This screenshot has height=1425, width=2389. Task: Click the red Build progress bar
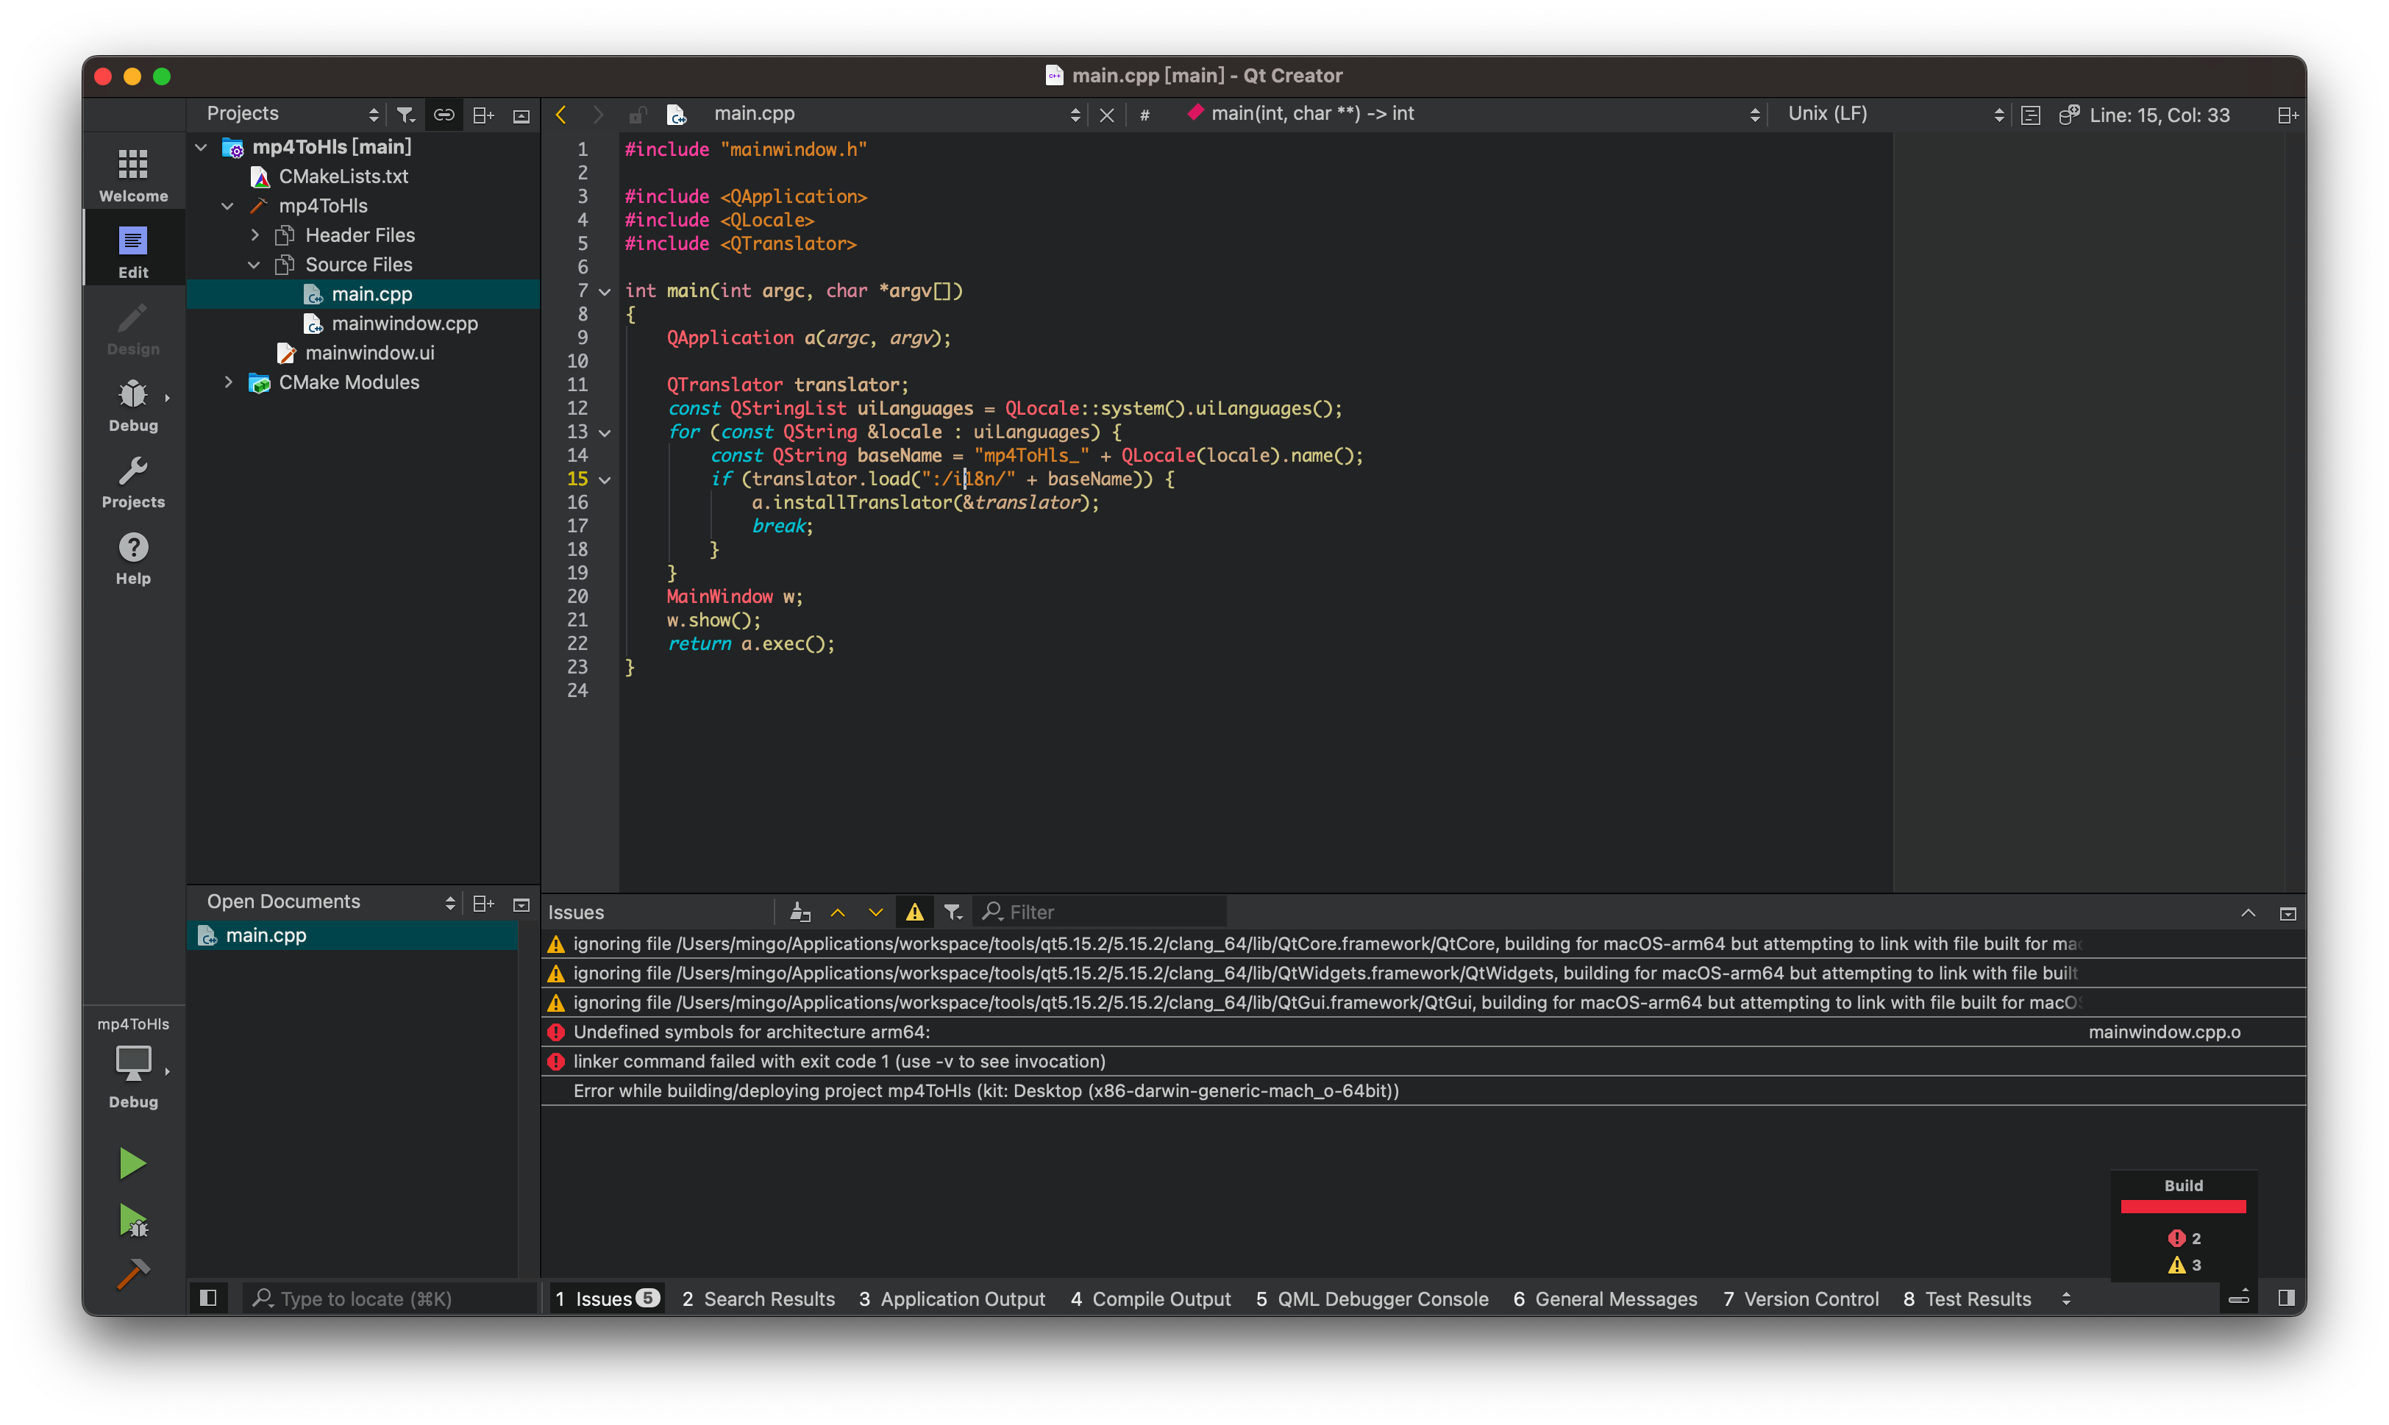click(2182, 1207)
